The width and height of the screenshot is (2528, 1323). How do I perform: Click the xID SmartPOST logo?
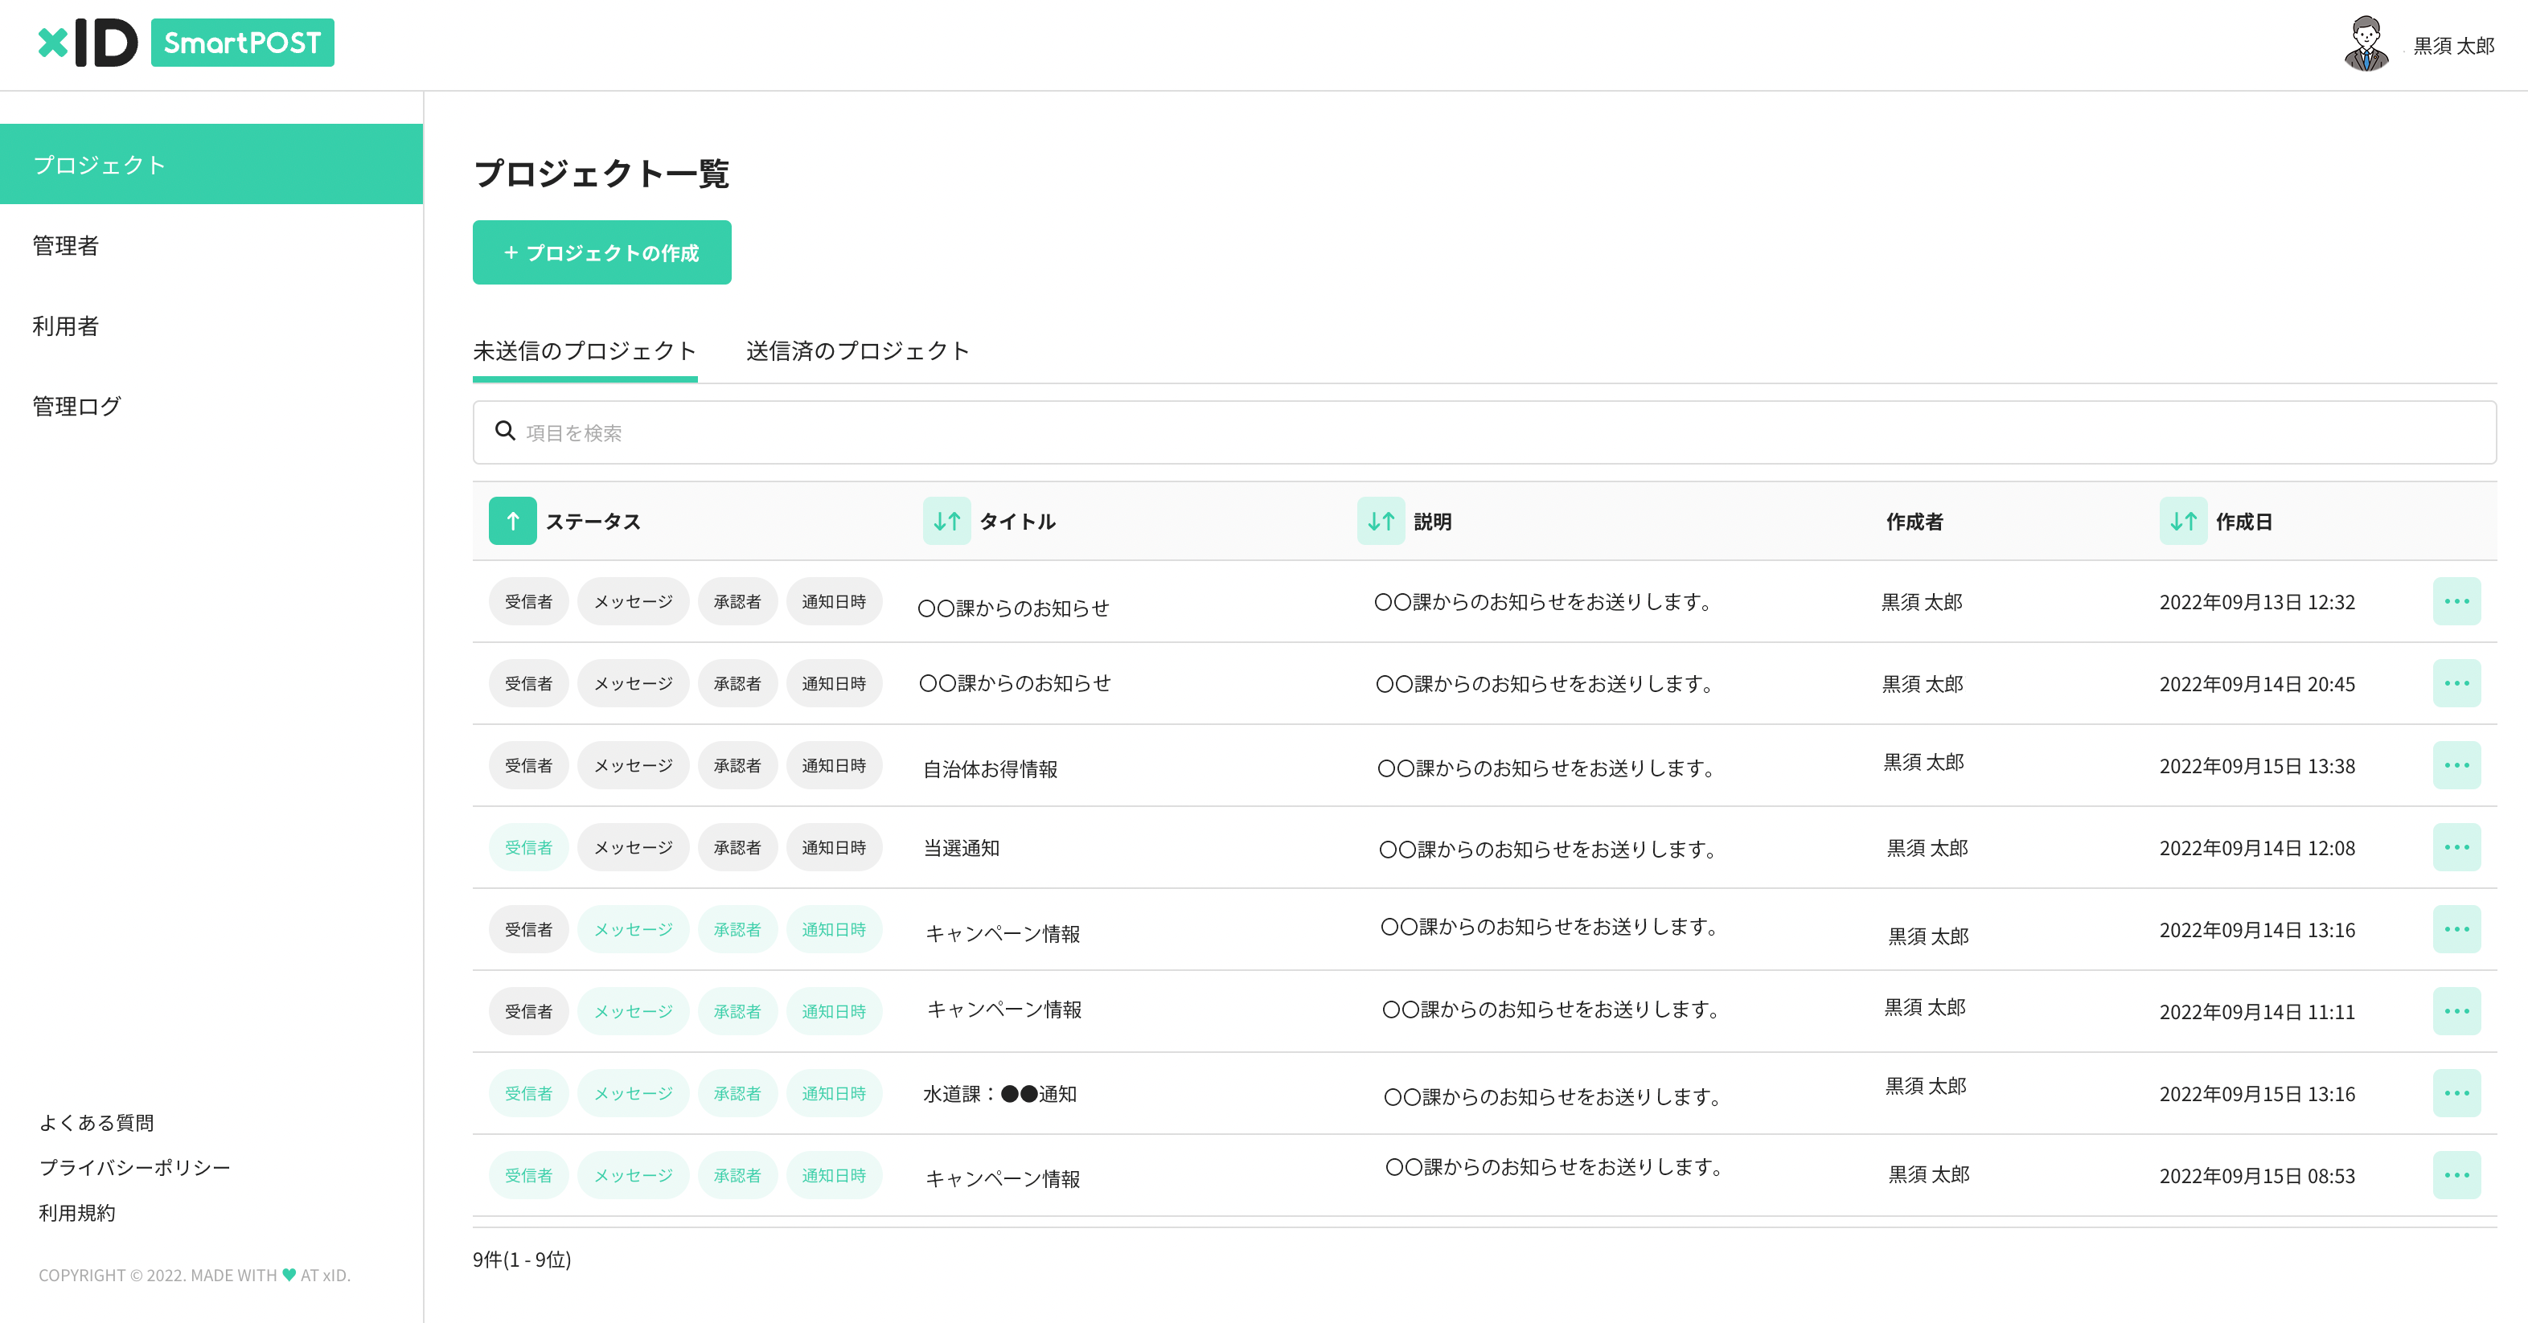point(186,43)
